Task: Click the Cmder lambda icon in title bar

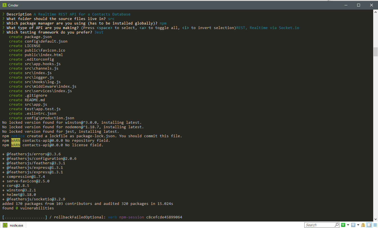Action: click(4, 5)
